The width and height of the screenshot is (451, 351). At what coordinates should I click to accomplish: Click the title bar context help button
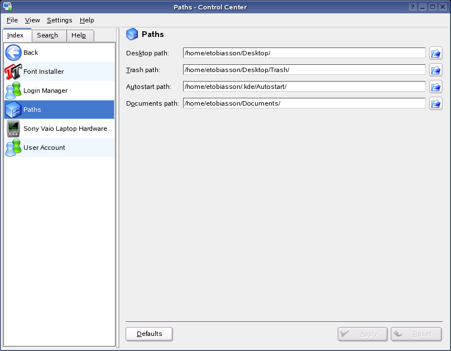click(x=412, y=7)
